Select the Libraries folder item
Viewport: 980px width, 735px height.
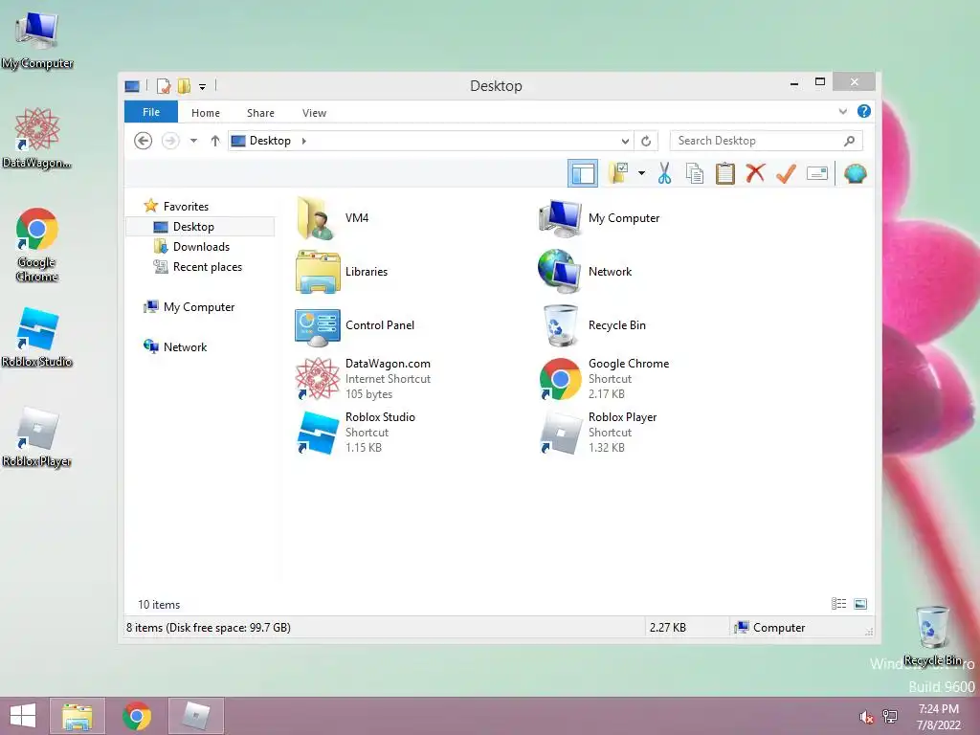[342, 271]
